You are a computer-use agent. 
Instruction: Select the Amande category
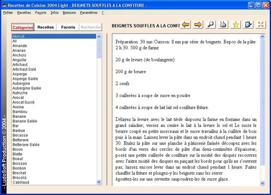point(54,46)
